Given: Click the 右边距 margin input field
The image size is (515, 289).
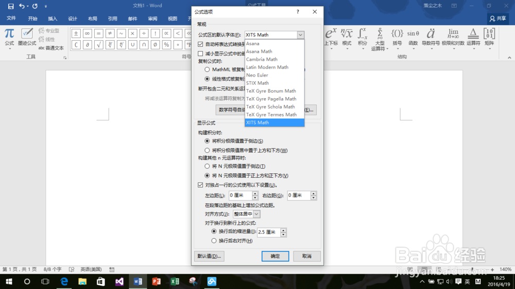Looking at the screenshot, I should click(299, 195).
